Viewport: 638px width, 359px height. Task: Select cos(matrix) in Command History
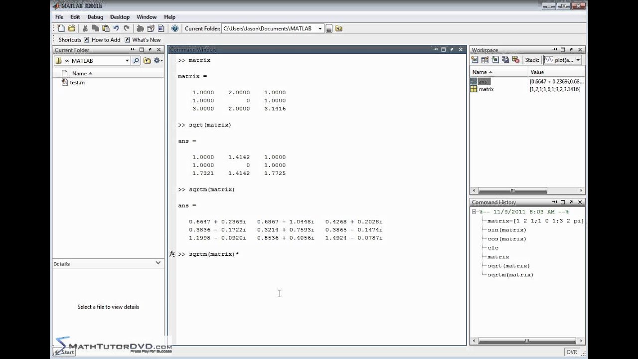point(507,239)
